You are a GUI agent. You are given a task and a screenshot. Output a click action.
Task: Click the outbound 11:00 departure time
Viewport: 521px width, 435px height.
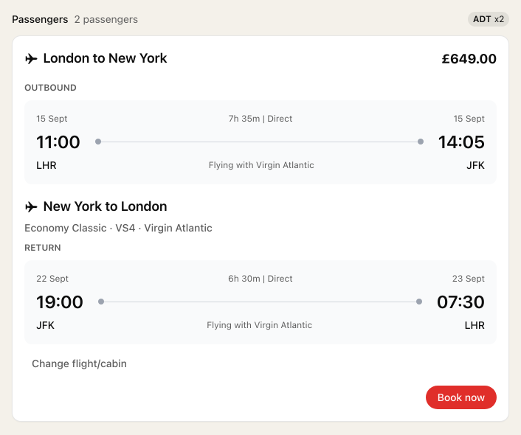pos(58,142)
